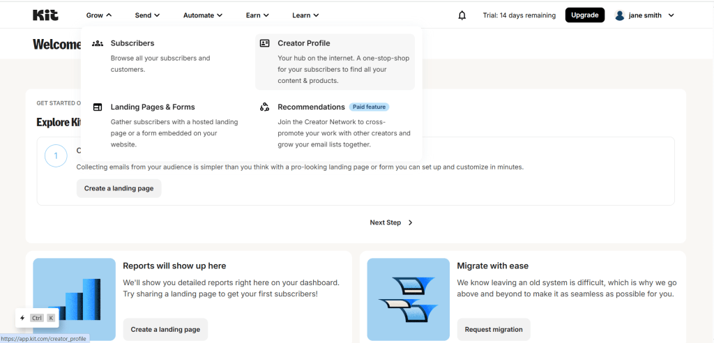
Task: Expand the Send menu
Action: pos(147,15)
